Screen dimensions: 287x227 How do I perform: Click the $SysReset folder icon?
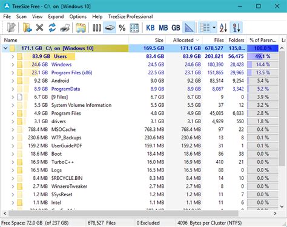tap(19, 194)
